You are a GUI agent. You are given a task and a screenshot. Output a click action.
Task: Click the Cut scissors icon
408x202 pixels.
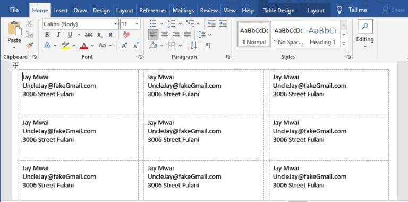point(29,24)
